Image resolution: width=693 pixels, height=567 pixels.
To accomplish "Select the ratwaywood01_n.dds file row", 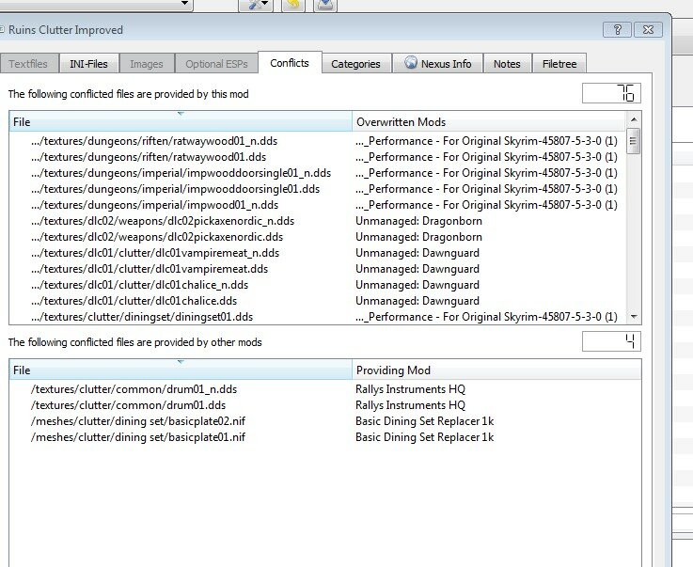I will [x=153, y=141].
